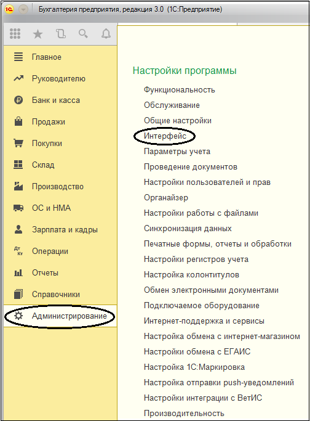This screenshot has height=421, width=310.
Task: Show history scroll icon in toolbar
Action: coord(60,33)
